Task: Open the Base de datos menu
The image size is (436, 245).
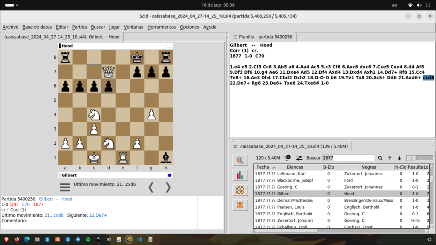Action: (37, 27)
